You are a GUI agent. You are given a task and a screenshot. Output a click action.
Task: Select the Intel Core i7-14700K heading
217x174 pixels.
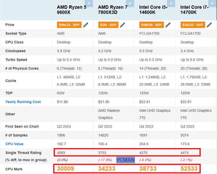pyautogui.click(x=194, y=10)
